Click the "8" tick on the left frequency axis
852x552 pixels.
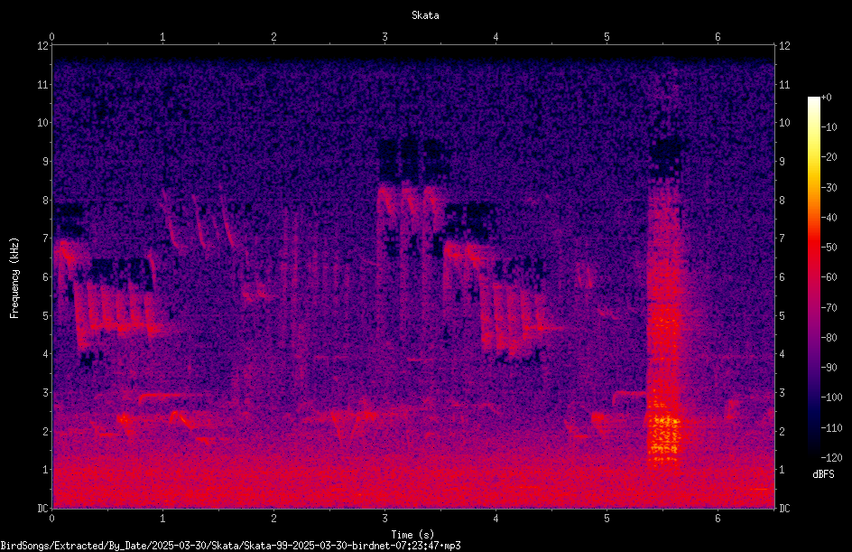(x=46, y=201)
